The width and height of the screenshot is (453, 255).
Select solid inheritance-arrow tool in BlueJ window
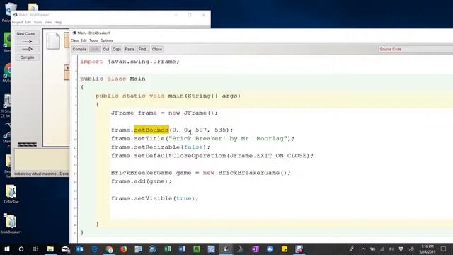point(27,49)
